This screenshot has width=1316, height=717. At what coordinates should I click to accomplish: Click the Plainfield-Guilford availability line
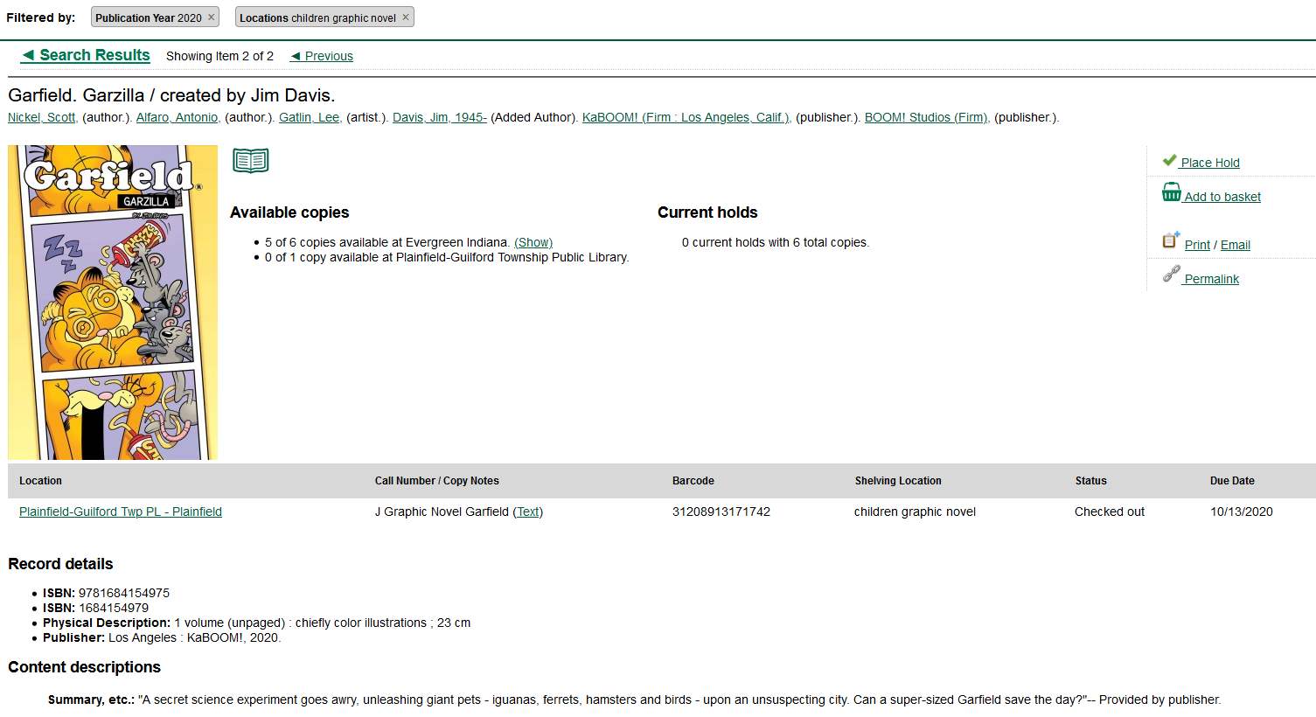[x=447, y=257]
